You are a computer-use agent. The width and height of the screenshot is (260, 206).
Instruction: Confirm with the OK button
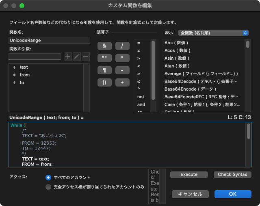tap(233, 194)
